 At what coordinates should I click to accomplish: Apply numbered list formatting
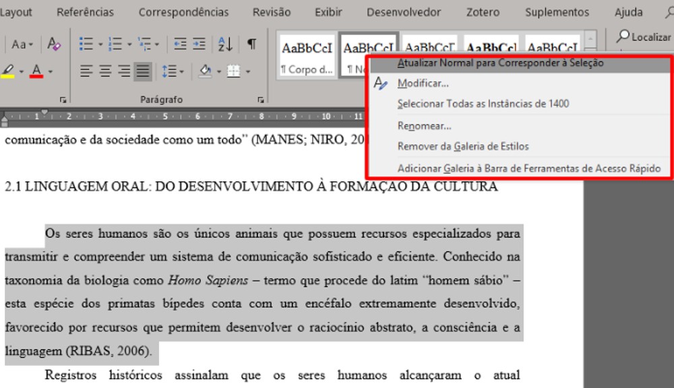click(x=115, y=42)
